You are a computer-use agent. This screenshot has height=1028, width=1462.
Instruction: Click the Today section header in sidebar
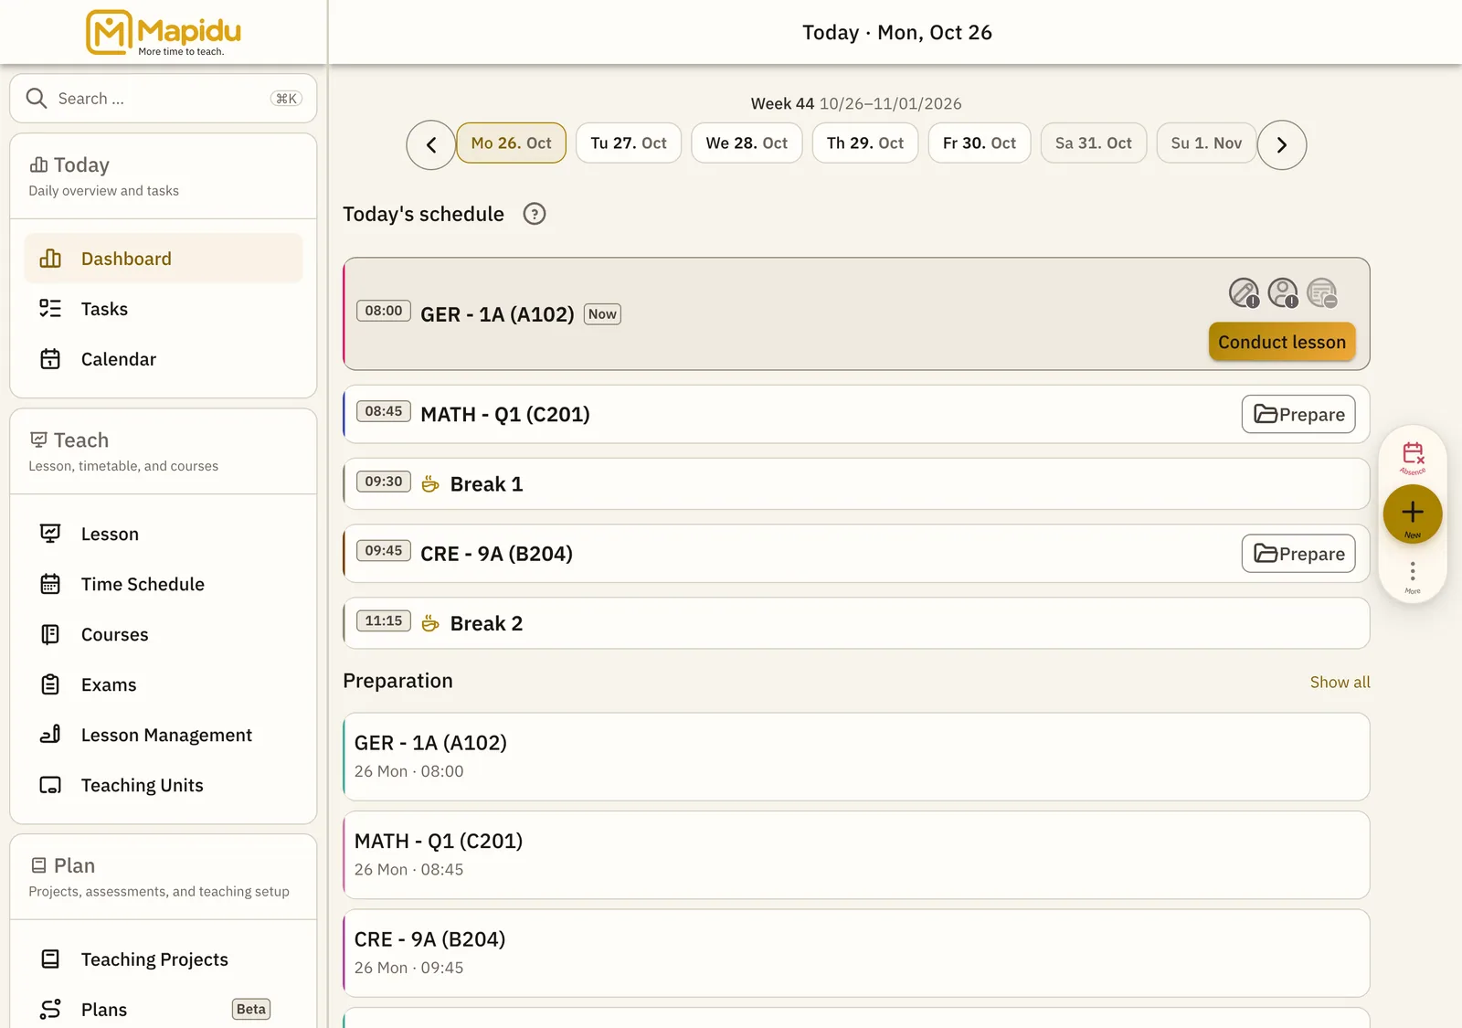coord(164,176)
